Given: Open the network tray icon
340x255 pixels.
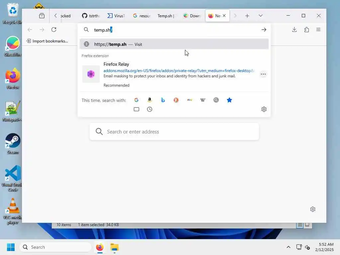Looking at the screenshot, I should pos(299,247).
